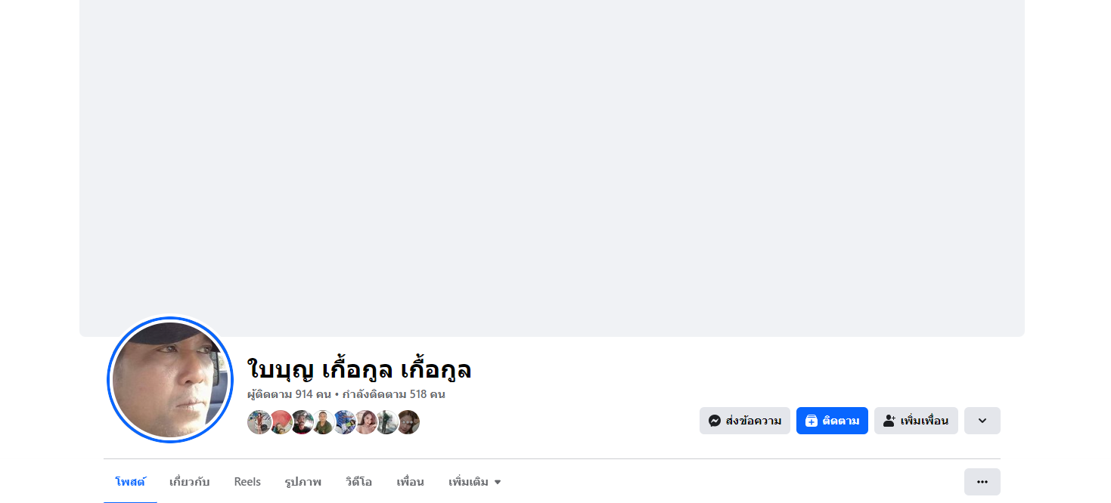
Task: Click the profile name ใบบุญ เกื้อกูล heading
Action: tap(359, 369)
